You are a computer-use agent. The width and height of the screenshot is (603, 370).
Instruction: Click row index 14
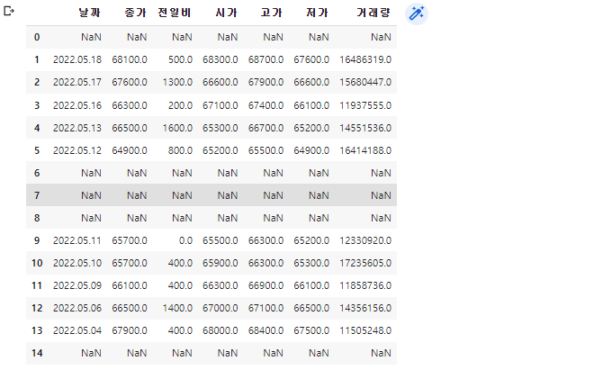37,353
